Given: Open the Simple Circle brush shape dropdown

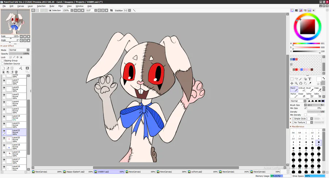Looking at the screenshot, I should (311, 118).
